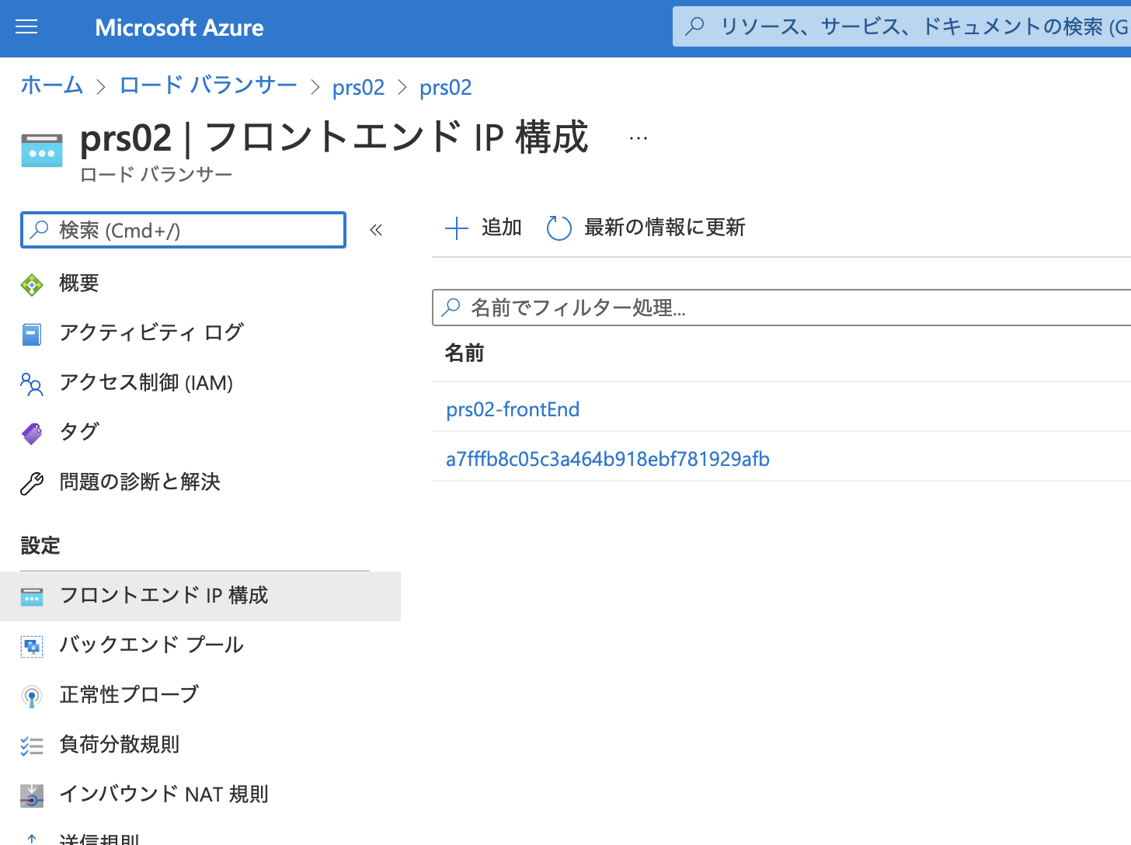The height and width of the screenshot is (845, 1131).
Task: Click the global search magnifier icon
Action: [x=695, y=26]
